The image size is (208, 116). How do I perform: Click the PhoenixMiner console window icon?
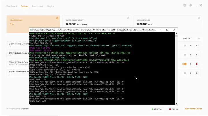[x=31, y=30]
